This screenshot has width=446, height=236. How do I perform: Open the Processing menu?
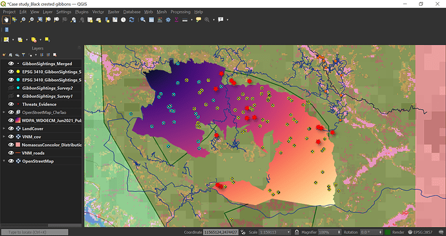pyautogui.click(x=180, y=12)
